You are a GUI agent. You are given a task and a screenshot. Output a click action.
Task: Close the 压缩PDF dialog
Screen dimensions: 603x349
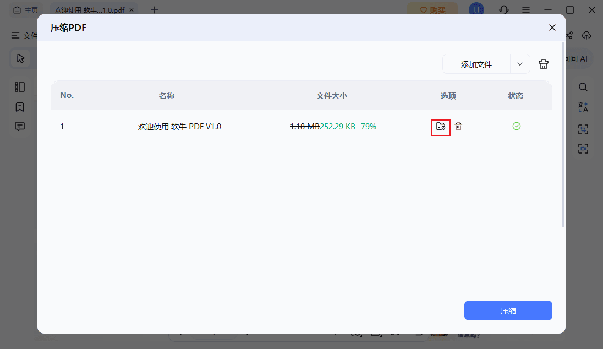552,28
